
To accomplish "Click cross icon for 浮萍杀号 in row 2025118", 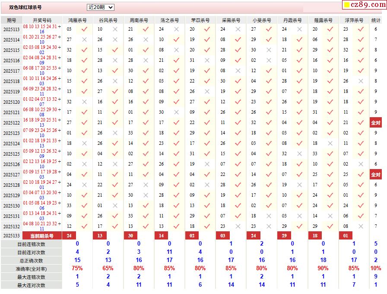I will (x=361, y=81).
